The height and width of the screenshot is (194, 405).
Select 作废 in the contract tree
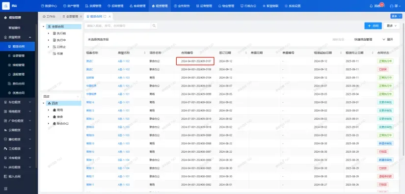pos(60,54)
